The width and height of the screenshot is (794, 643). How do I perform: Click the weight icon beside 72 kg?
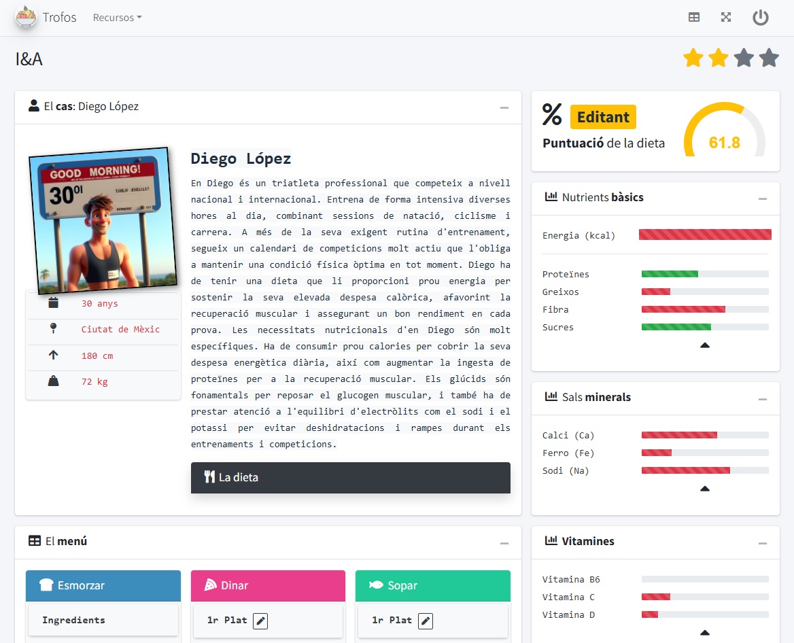click(x=53, y=381)
